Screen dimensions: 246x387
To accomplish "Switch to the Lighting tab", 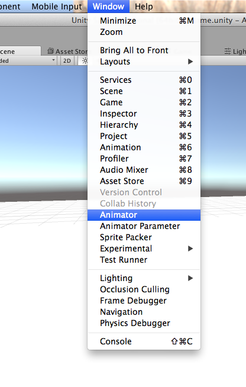I will click(235, 51).
